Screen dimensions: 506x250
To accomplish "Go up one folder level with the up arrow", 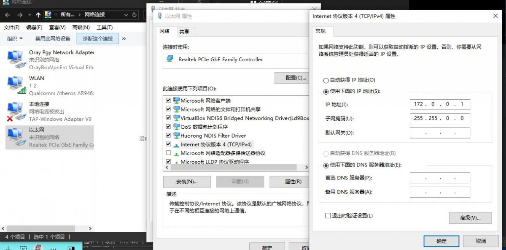I will coord(38,15).
